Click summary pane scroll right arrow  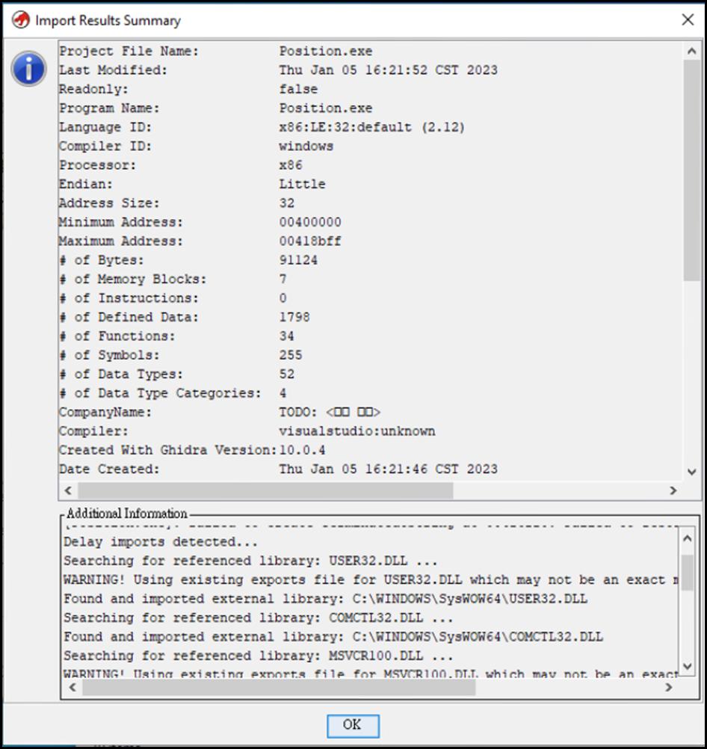(x=673, y=490)
